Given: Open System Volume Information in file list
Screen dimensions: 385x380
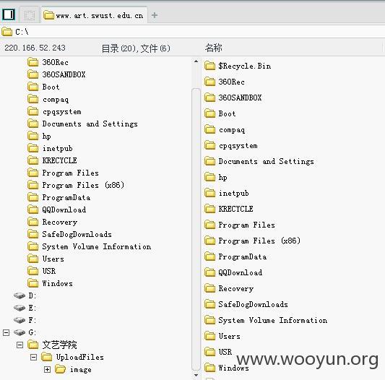Looking at the screenshot, I should (209, 320).
